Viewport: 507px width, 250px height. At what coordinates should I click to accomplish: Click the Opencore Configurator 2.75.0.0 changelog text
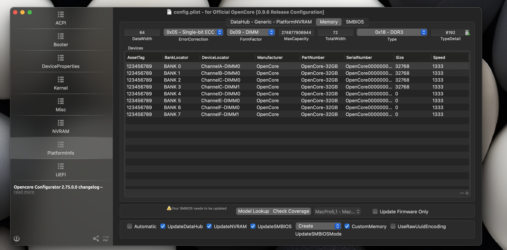click(x=58, y=187)
